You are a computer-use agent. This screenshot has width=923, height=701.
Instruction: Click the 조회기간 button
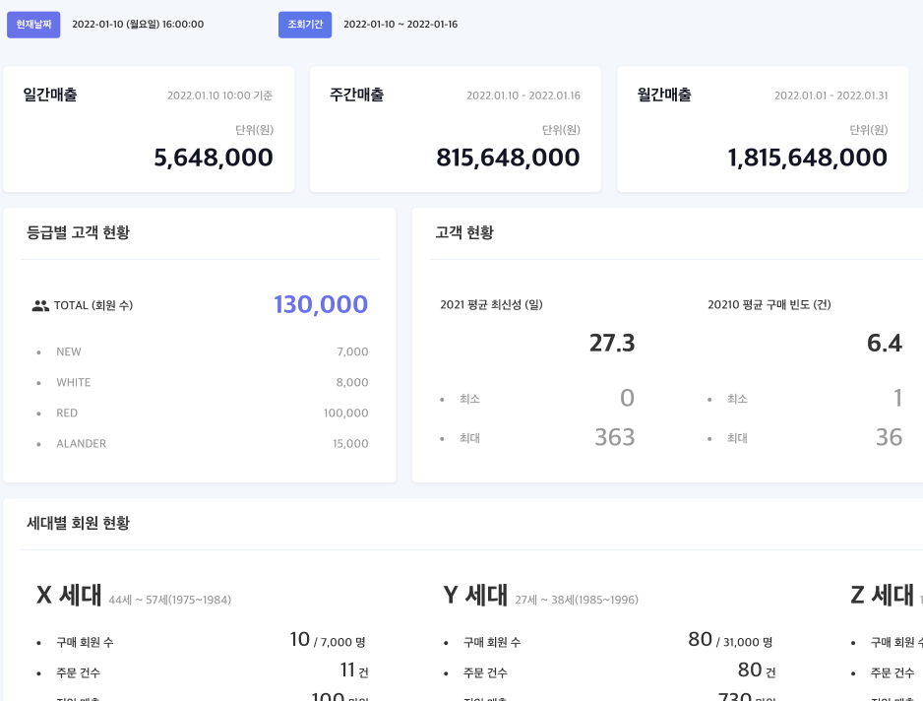pyautogui.click(x=305, y=25)
